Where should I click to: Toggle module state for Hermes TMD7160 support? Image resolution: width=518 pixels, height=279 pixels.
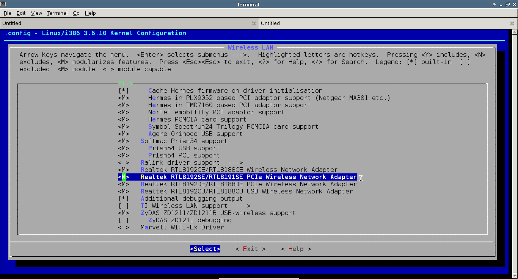click(x=124, y=105)
